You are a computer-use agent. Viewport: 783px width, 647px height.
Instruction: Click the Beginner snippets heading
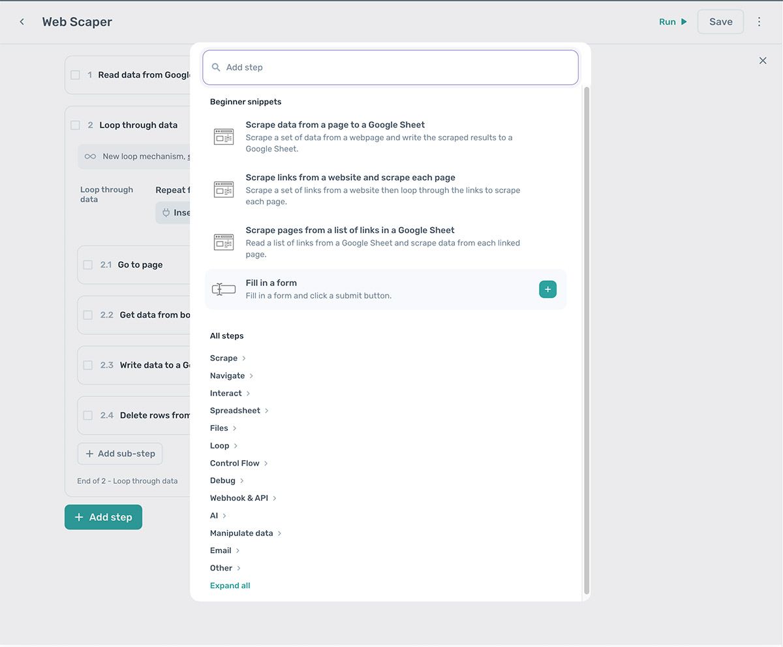245,102
